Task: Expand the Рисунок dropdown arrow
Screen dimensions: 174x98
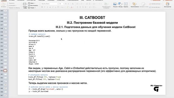Action: (x=117, y=4)
